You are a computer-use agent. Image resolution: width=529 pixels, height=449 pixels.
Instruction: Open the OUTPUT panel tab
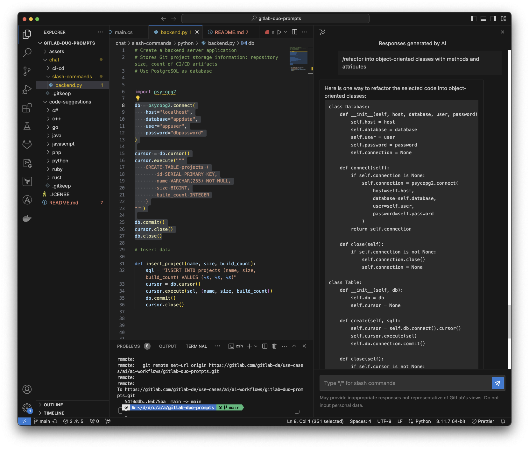[168, 346]
